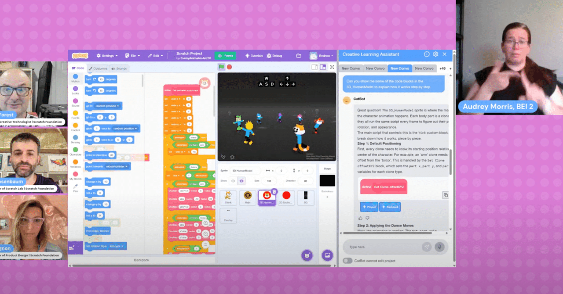Zoom out the code workspace
The height and width of the screenshot is (294, 563).
tap(205, 233)
